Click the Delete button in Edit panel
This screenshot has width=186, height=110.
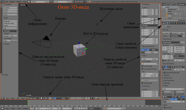10,25
